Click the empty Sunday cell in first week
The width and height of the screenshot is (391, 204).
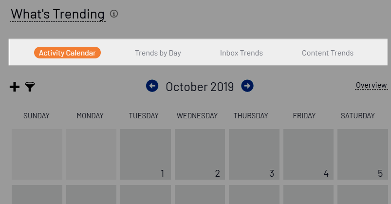tap(37, 154)
